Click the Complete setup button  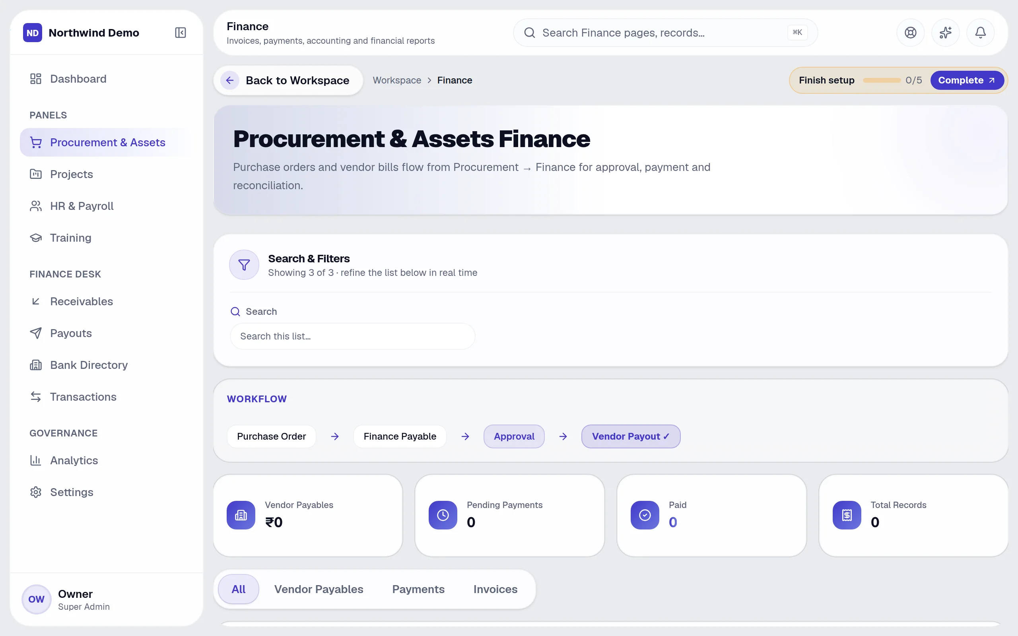tap(967, 80)
